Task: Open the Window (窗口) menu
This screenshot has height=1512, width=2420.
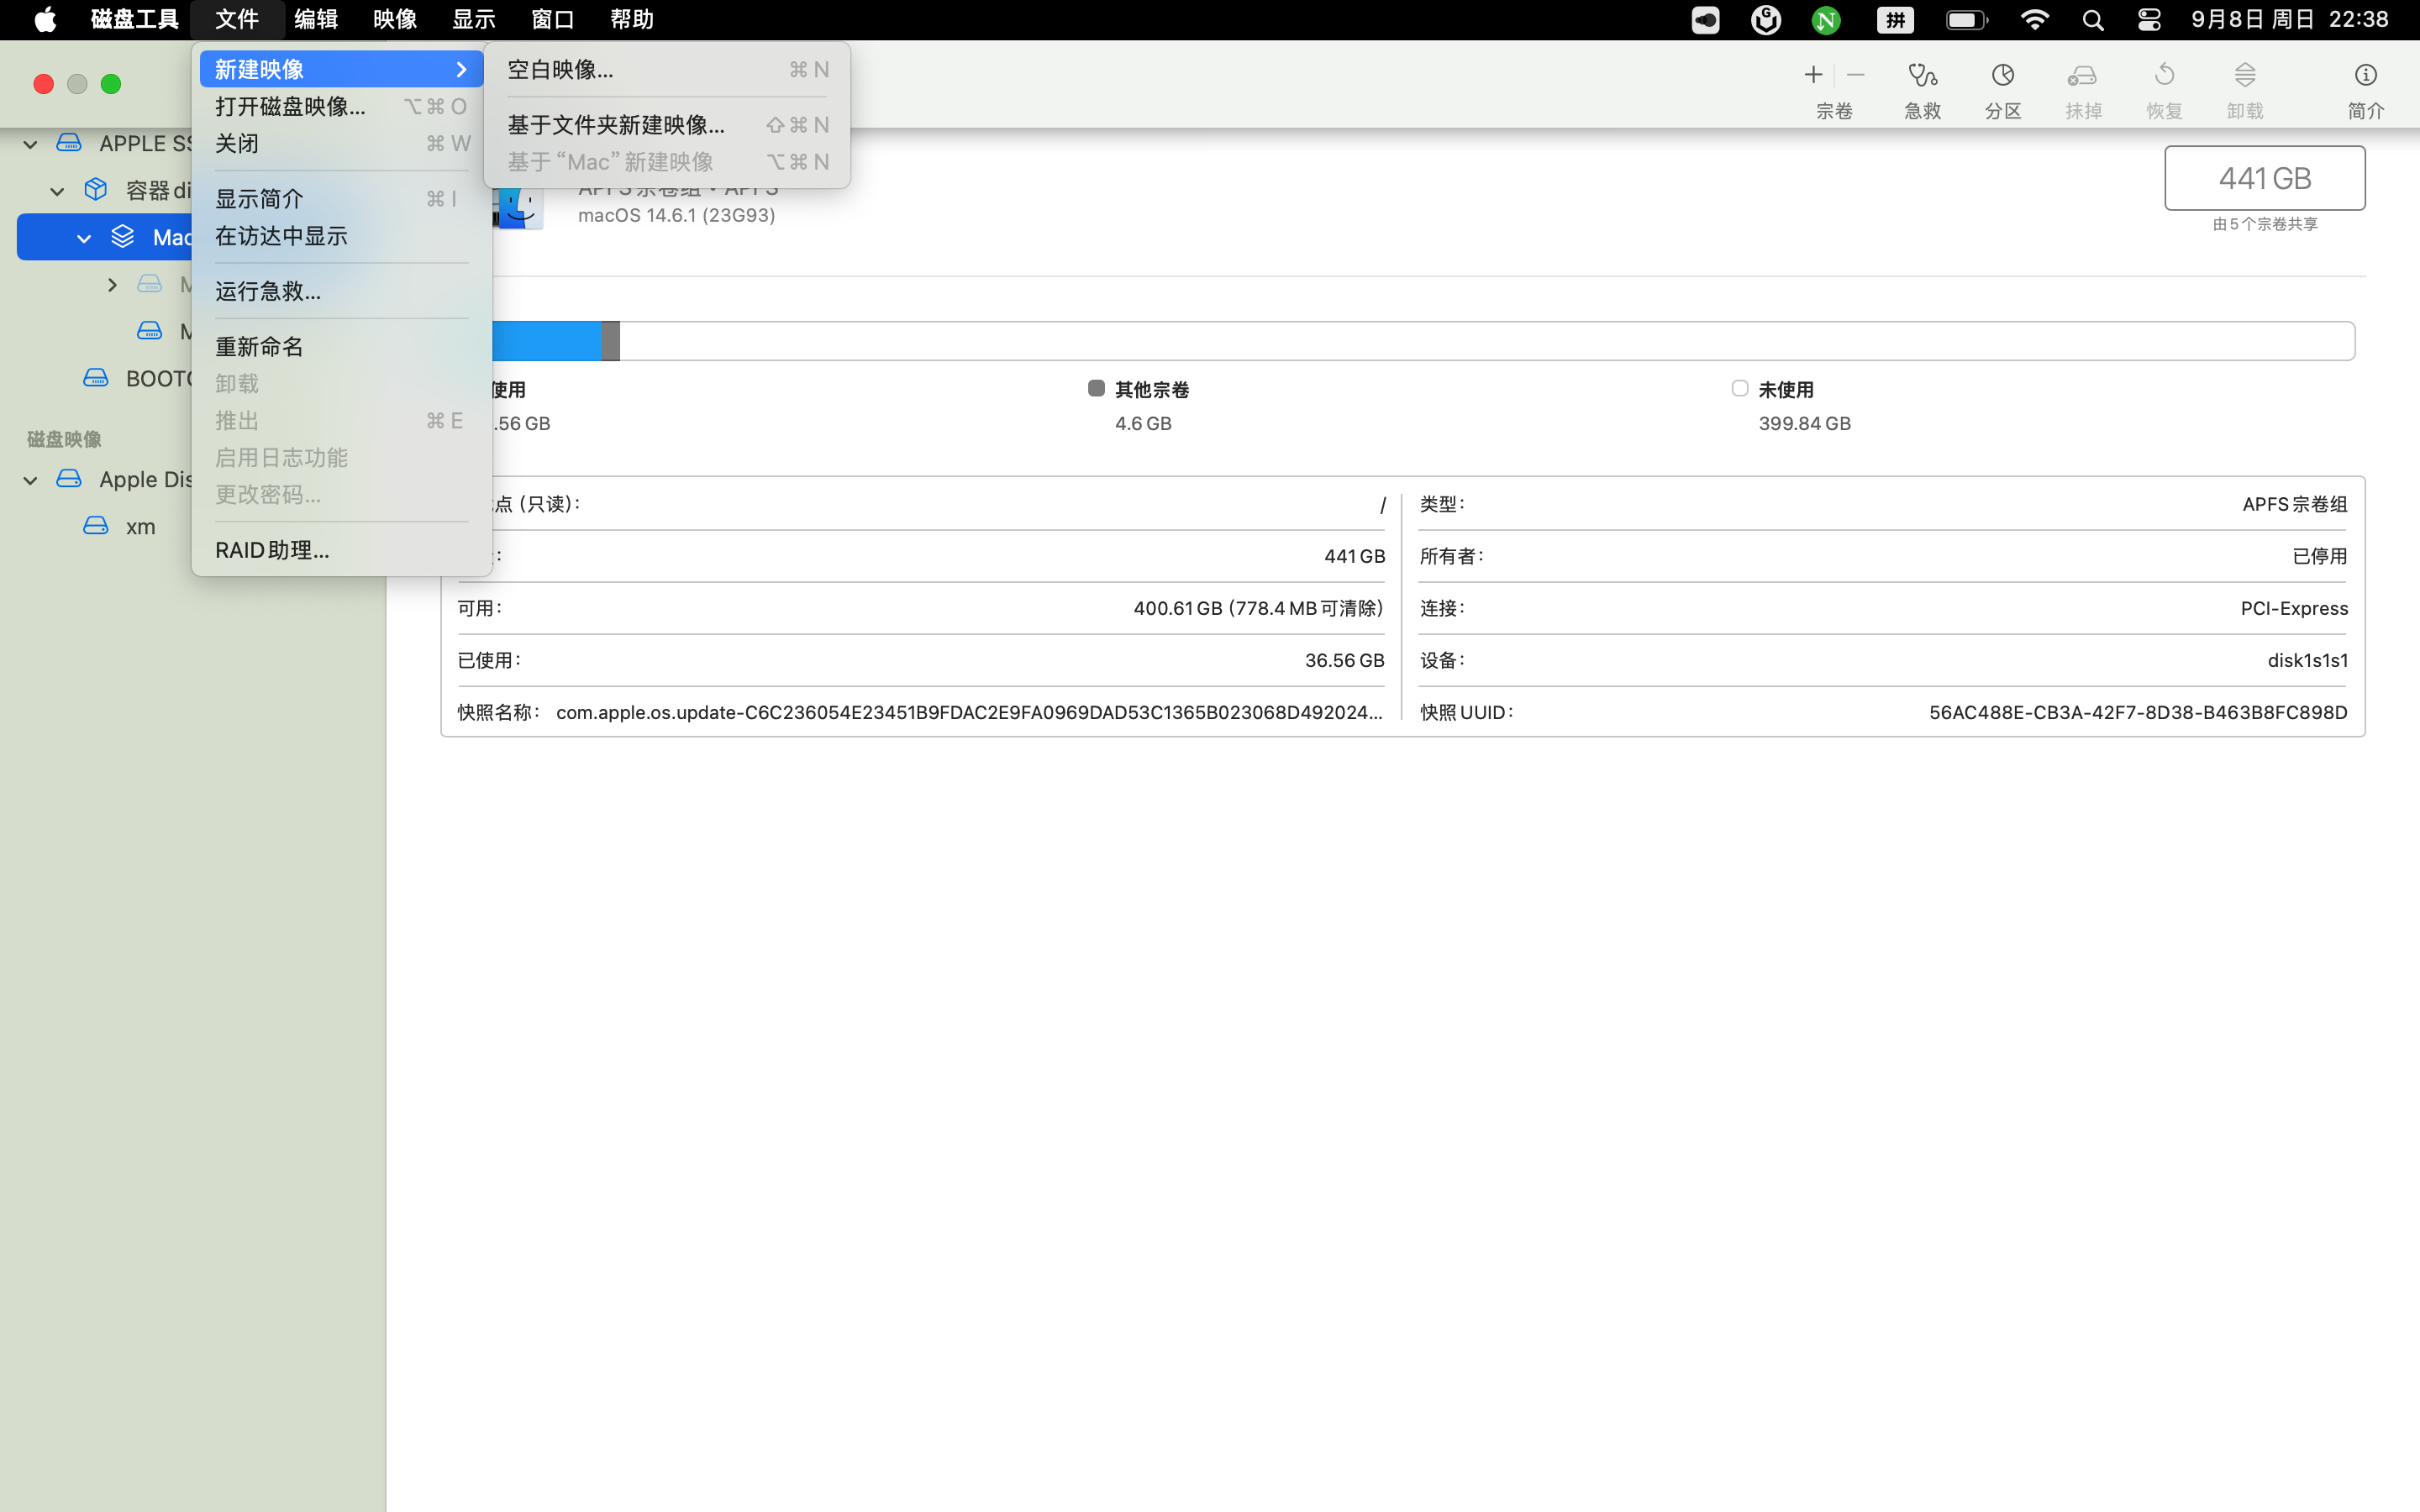Action: (553, 19)
